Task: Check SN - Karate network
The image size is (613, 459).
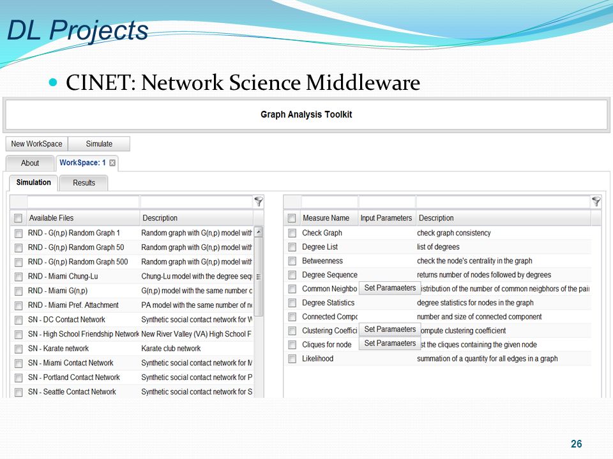Action: [19, 349]
